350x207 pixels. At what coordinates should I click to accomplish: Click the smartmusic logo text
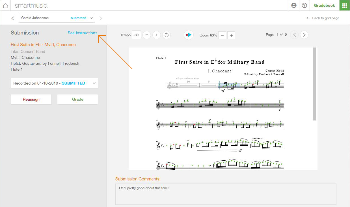[31, 5]
